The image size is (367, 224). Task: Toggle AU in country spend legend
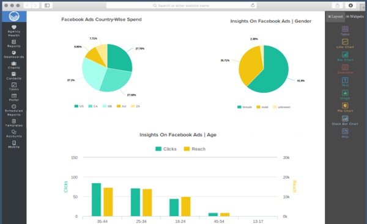[x=122, y=106]
